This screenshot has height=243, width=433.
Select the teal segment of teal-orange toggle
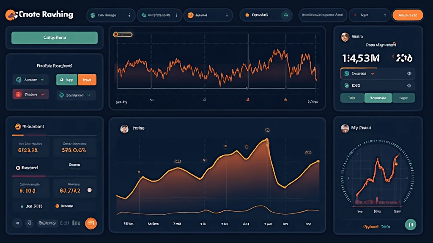pyautogui.click(x=66, y=80)
